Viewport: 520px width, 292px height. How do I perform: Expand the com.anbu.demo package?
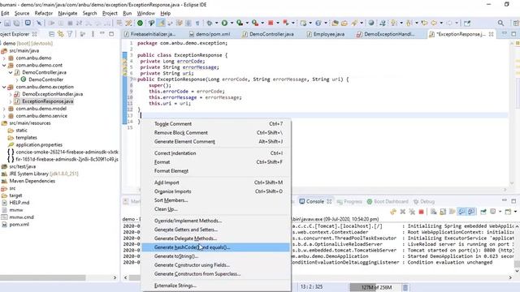4,58
